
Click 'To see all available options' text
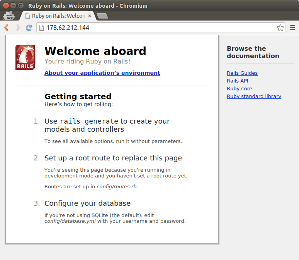coord(113,141)
